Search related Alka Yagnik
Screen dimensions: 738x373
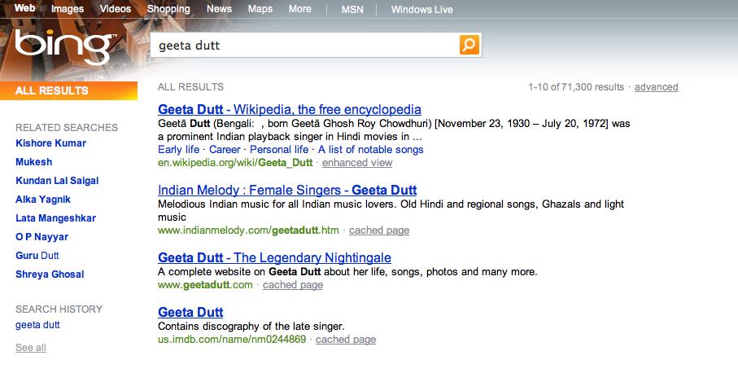(43, 200)
